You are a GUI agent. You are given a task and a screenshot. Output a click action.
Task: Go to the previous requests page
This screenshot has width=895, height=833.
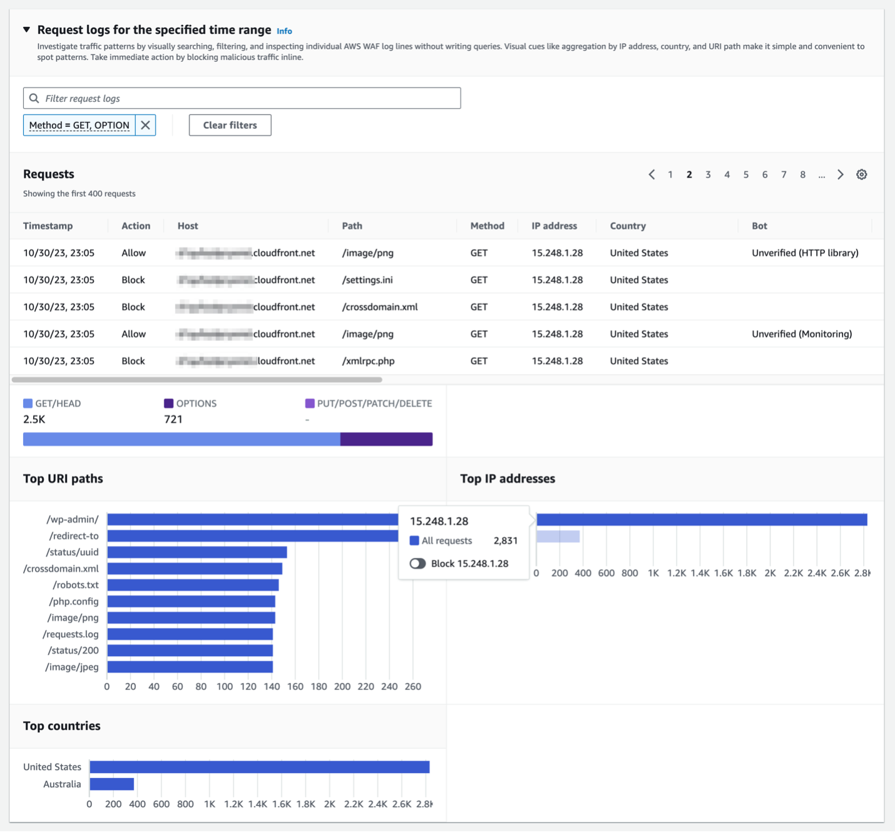point(652,174)
